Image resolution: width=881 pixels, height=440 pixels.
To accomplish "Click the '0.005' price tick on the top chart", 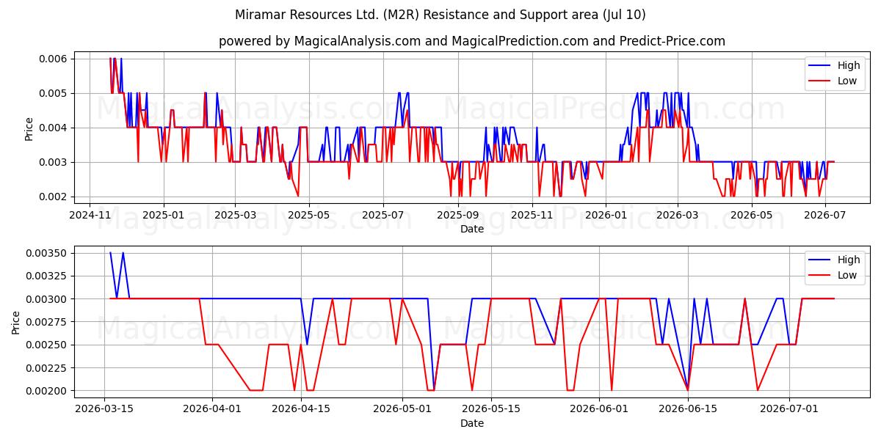I will (52, 93).
